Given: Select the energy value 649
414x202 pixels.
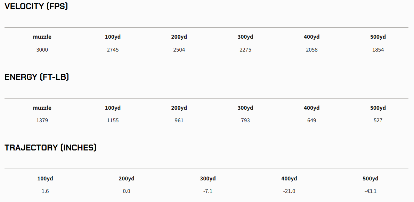Looking at the screenshot, I should [311, 121].
